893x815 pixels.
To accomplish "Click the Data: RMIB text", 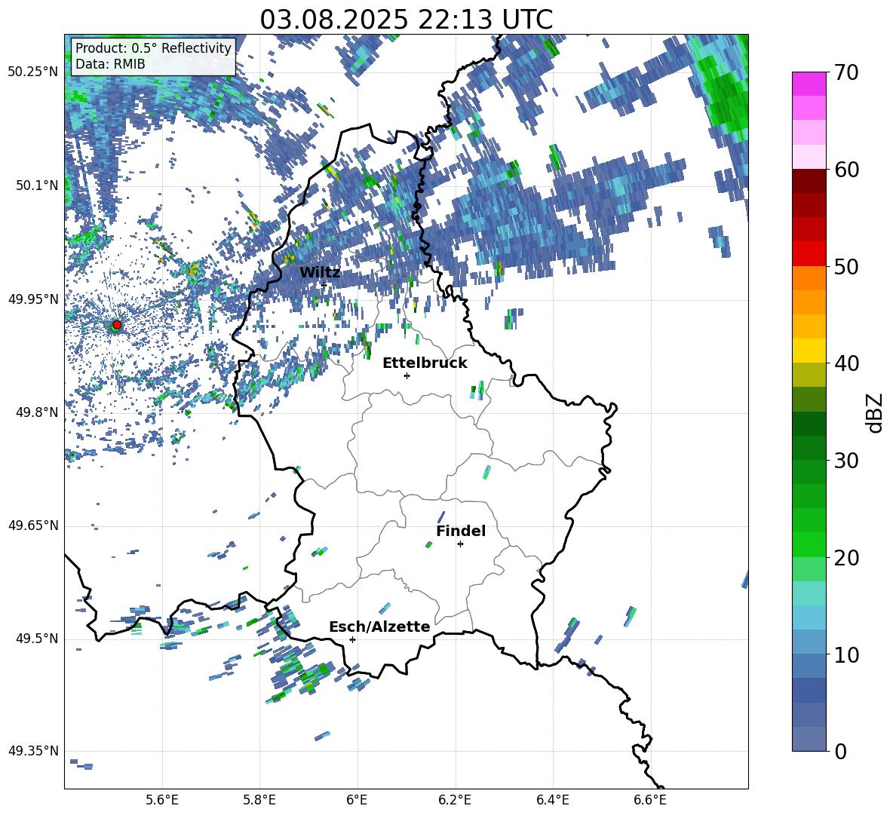I will [x=110, y=64].
